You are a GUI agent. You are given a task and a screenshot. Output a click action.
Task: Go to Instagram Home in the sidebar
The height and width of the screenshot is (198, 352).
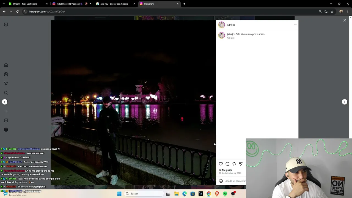point(6,65)
